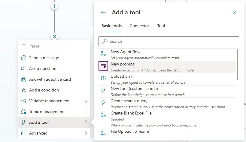Choose Ask with adaptive card
The image size is (246, 142).
tap(54, 79)
